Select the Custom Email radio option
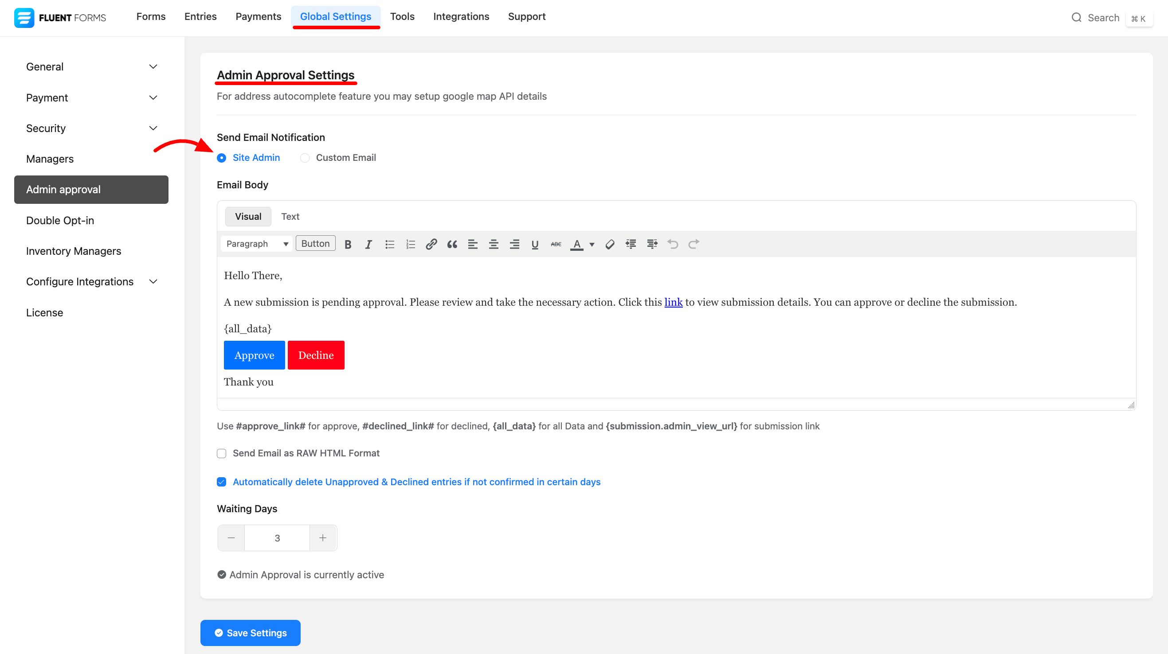Image resolution: width=1168 pixels, height=654 pixels. (305, 158)
